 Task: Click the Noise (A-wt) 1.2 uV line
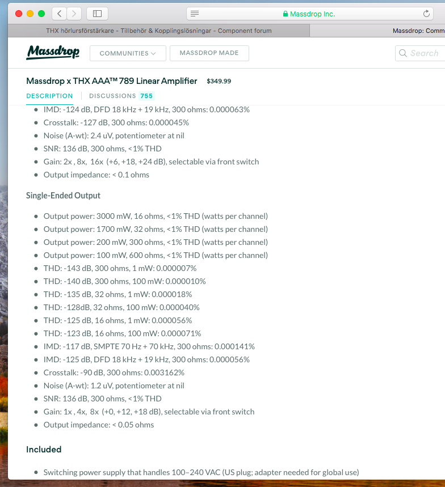click(114, 386)
